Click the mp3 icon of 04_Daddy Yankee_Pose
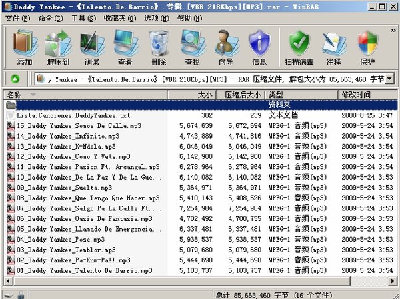Image resolution: width=400 pixels, height=299 pixels. tap(11, 239)
